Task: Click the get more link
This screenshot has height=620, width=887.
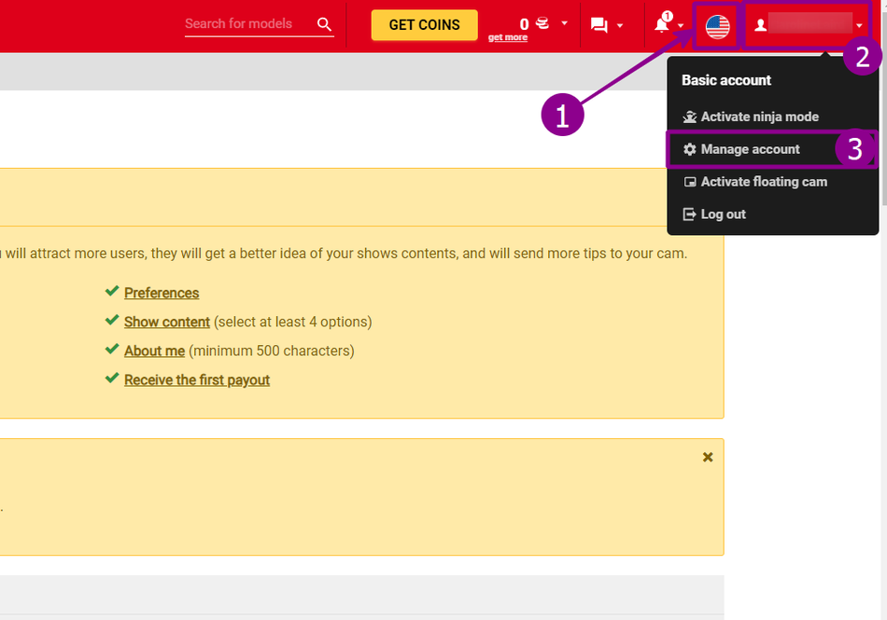Action: click(507, 38)
